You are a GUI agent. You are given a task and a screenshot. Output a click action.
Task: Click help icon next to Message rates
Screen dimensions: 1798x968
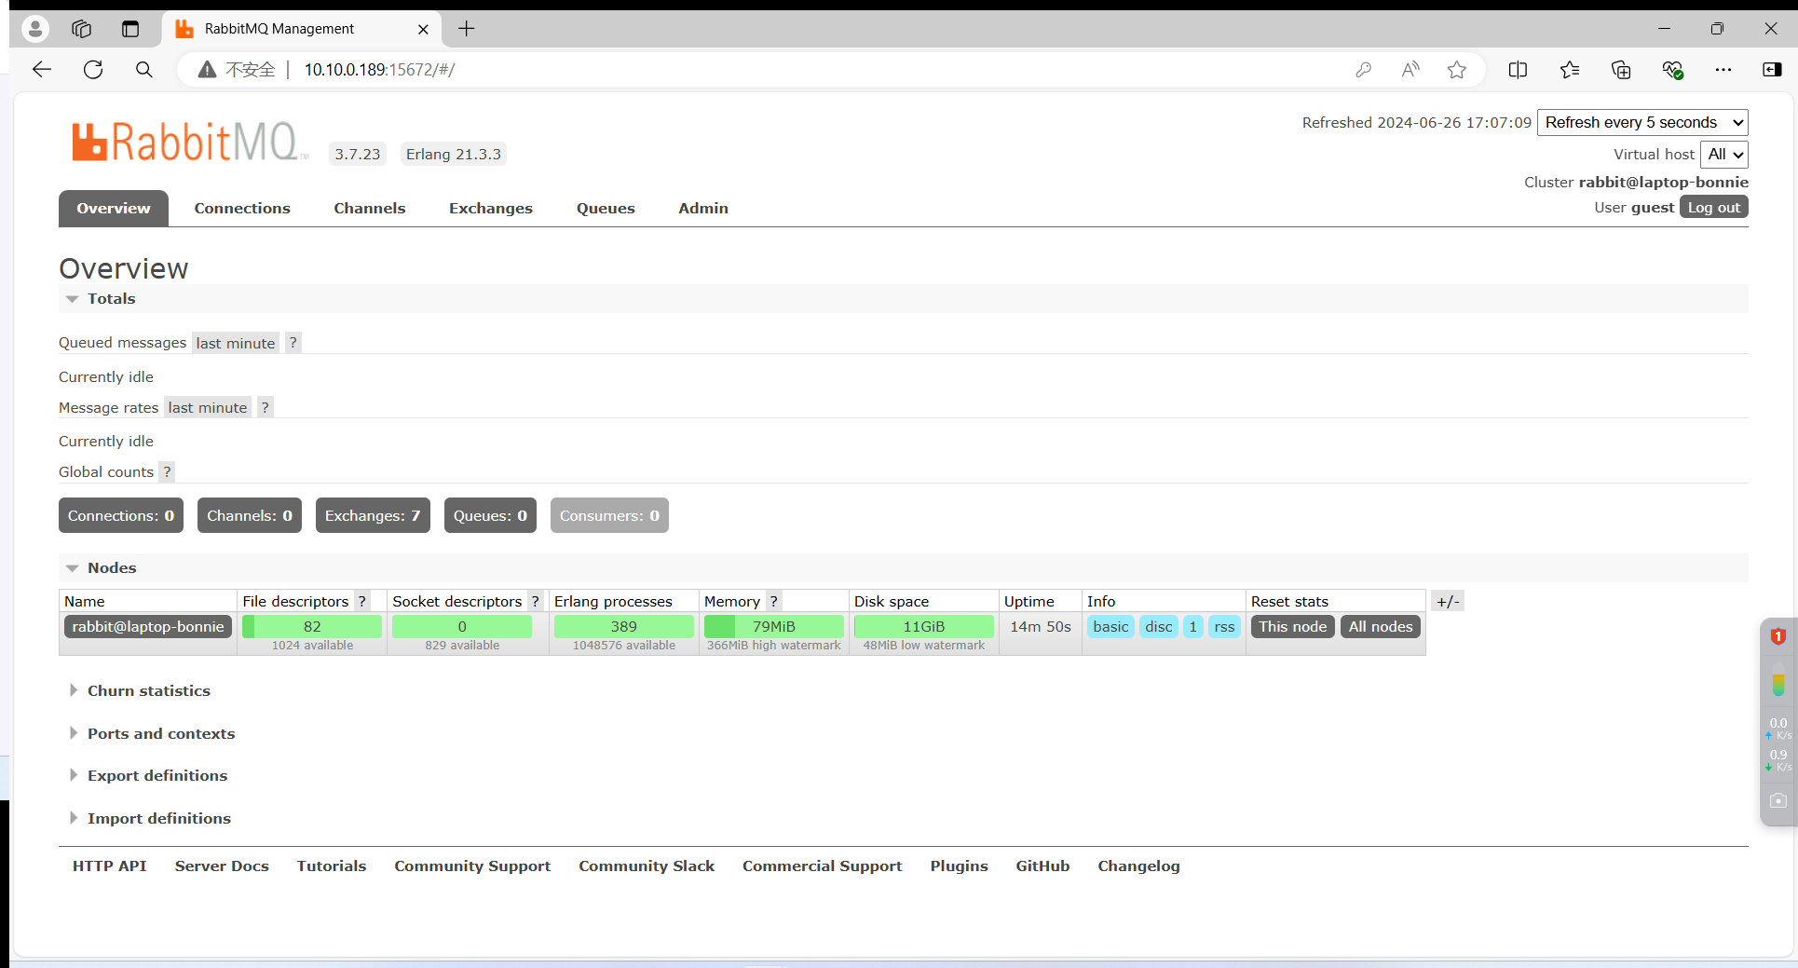pos(265,407)
